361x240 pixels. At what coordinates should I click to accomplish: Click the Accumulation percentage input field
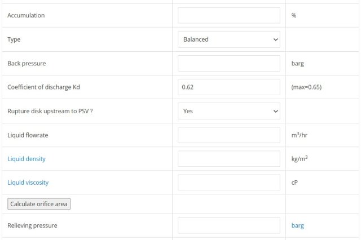[x=229, y=15]
